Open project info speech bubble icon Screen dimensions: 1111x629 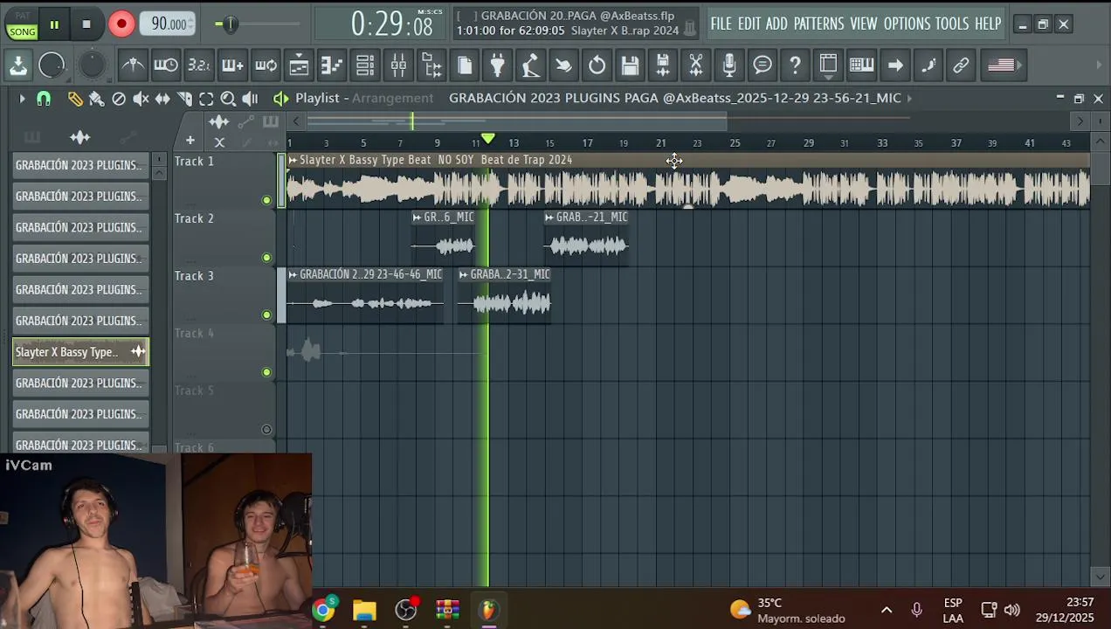(x=763, y=65)
